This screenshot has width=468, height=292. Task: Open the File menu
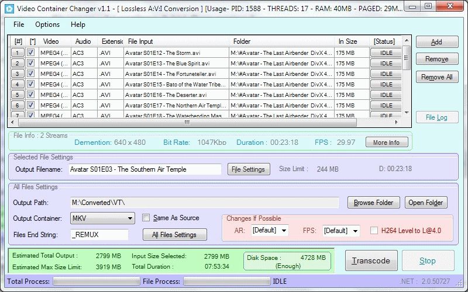tap(19, 25)
